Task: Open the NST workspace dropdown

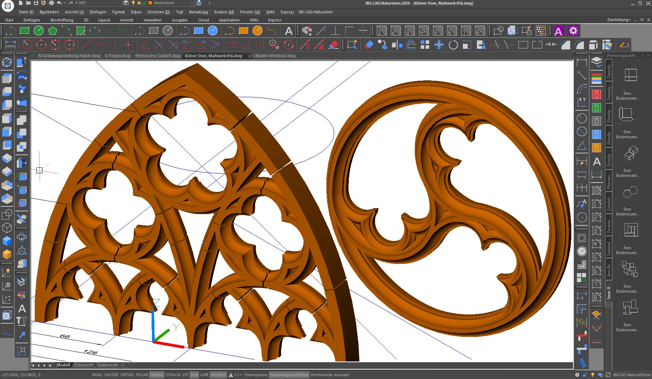Action: tap(119, 3)
